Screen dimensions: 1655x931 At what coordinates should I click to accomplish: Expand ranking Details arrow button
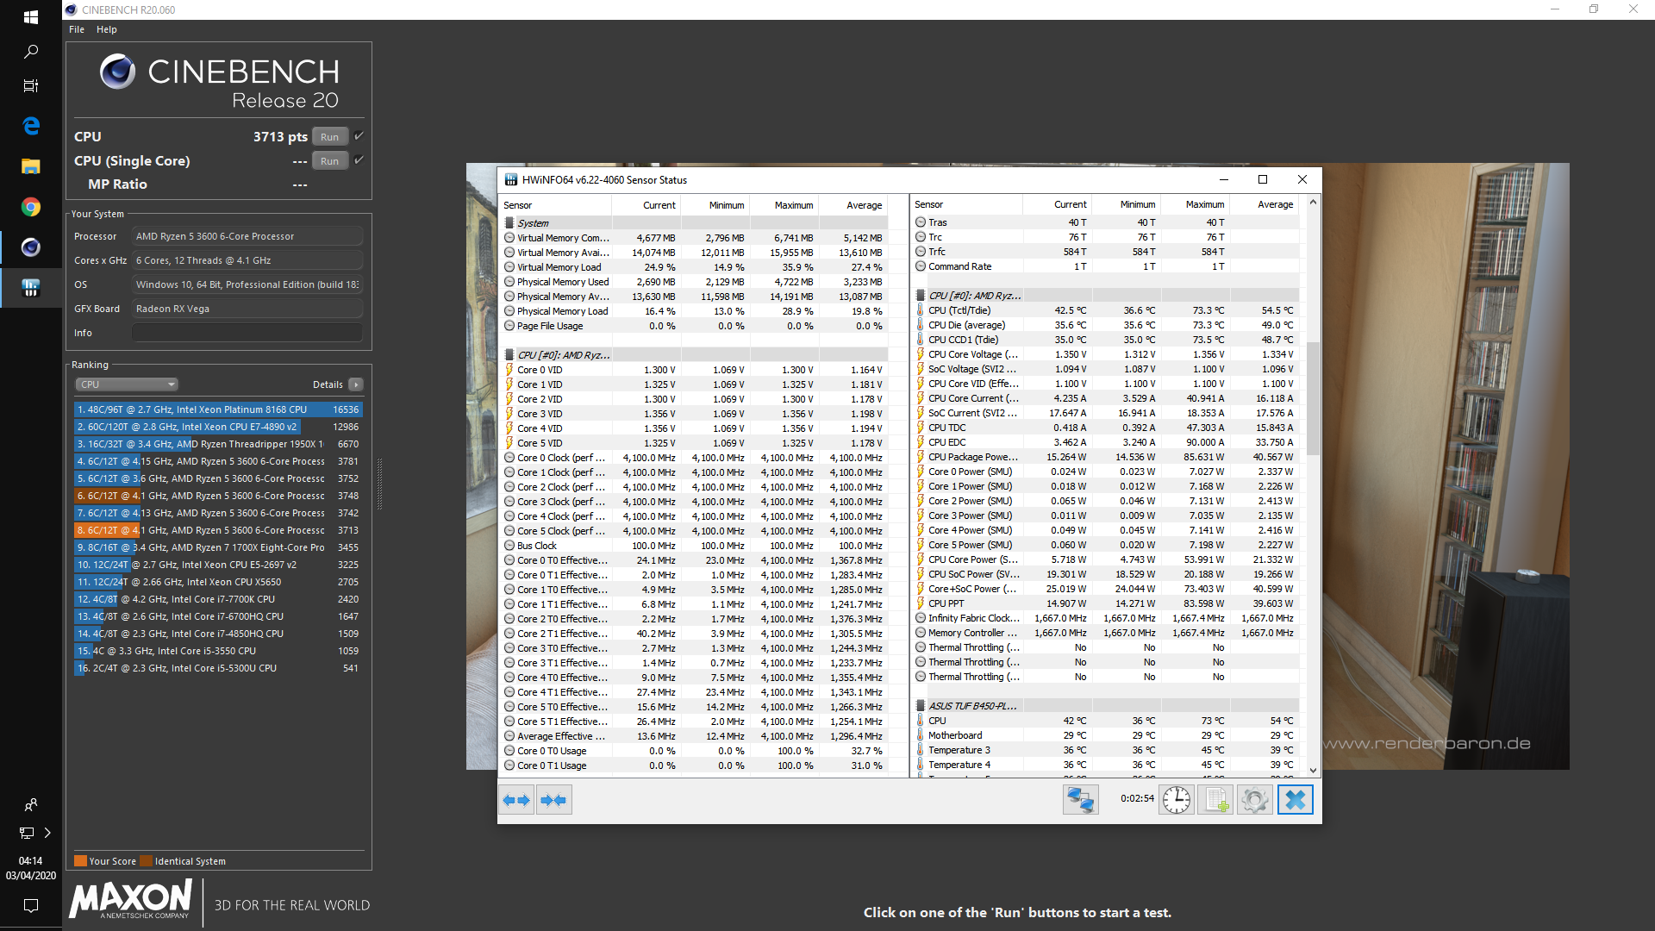pyautogui.click(x=356, y=384)
